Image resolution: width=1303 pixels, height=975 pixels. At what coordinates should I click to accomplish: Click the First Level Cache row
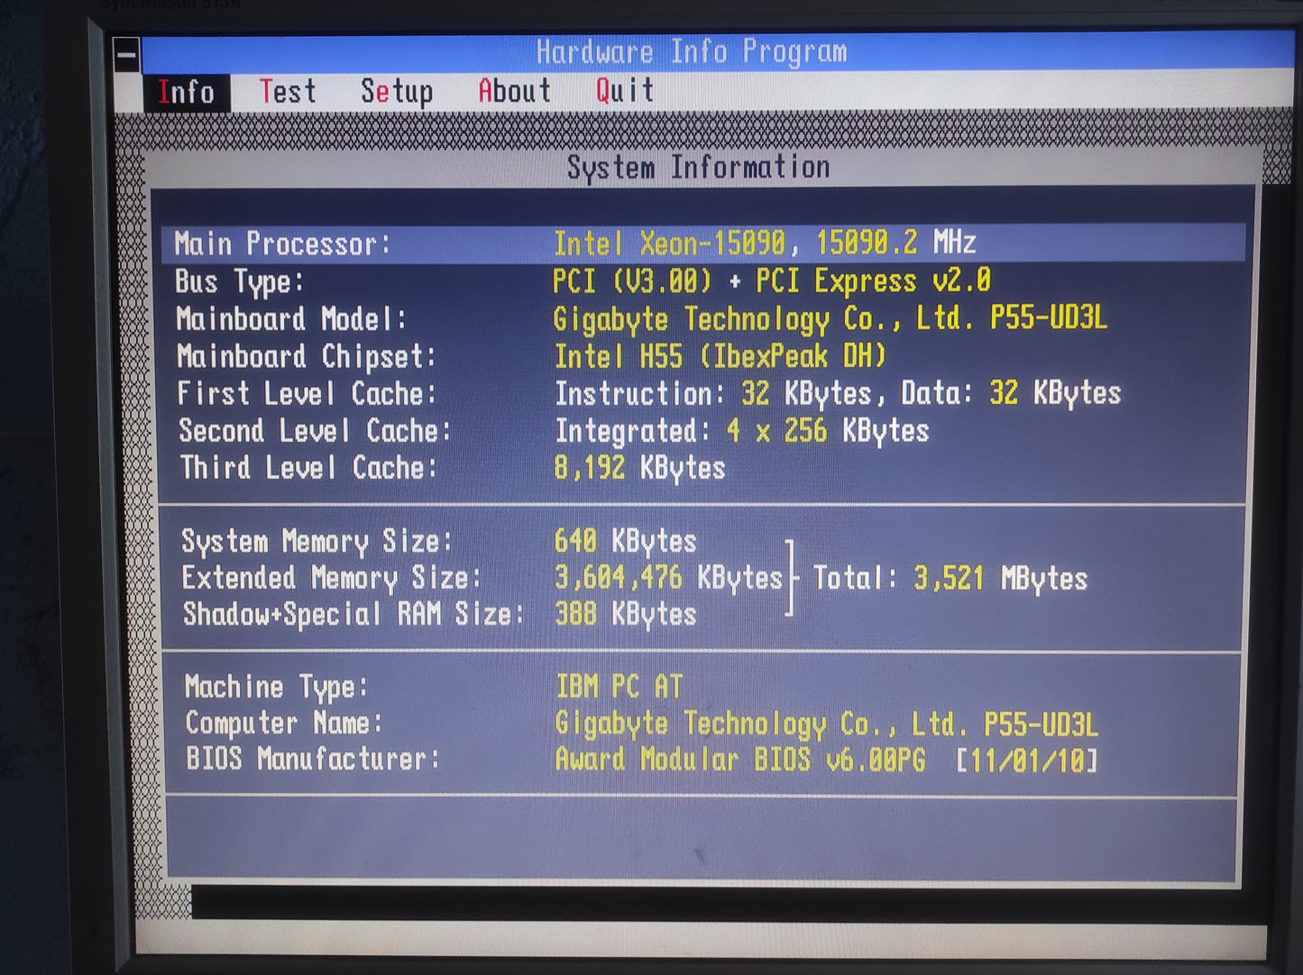[x=703, y=393]
